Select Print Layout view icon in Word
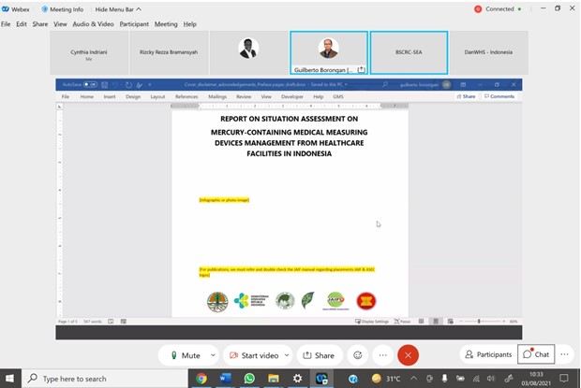 click(436, 322)
